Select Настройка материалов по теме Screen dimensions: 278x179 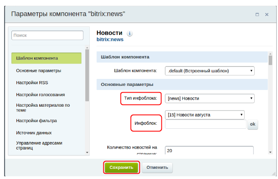43,108
